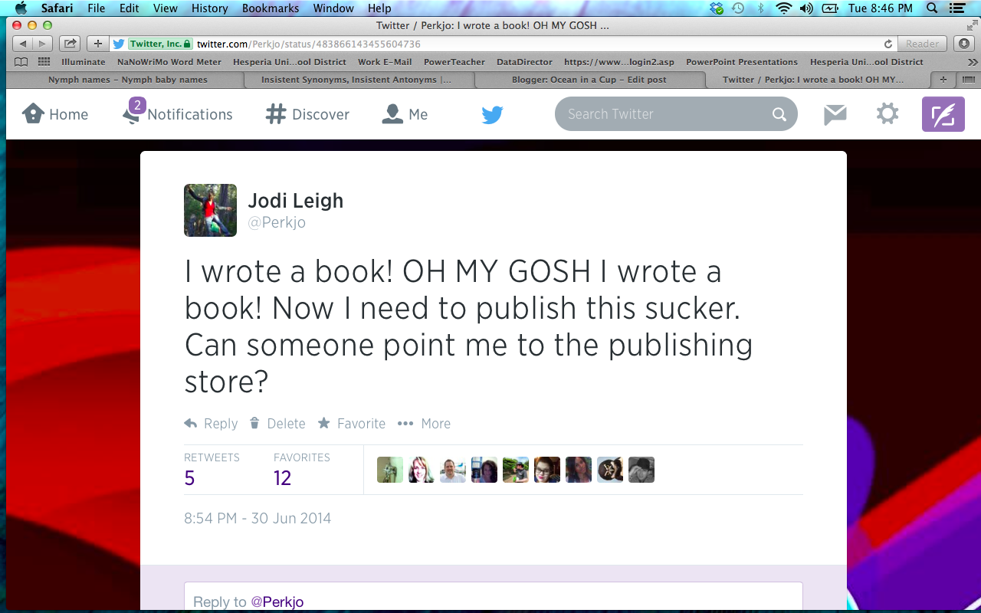The height and width of the screenshot is (613, 981).
Task: Switch to the Blogger: Ocean in a Cup tab
Action: click(x=589, y=80)
